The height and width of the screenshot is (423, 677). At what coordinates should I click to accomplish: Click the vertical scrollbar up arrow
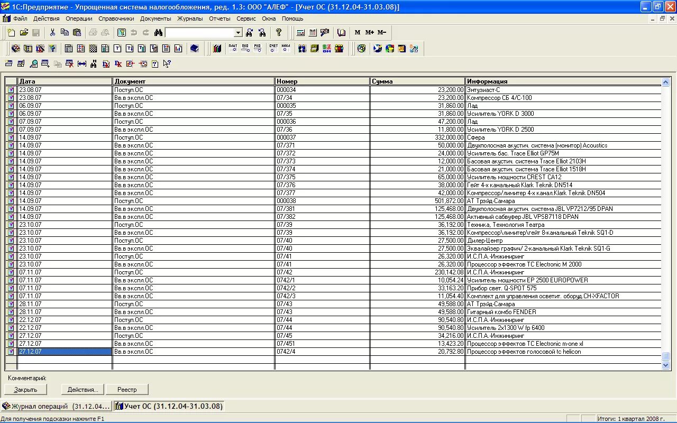pyautogui.click(x=666, y=82)
